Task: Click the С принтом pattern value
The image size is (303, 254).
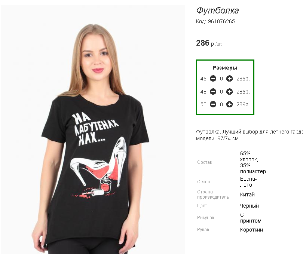Action: click(251, 218)
